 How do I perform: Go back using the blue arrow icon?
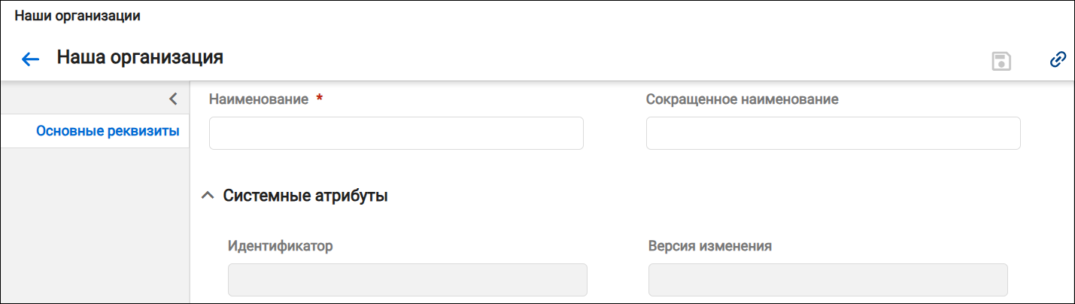point(30,59)
